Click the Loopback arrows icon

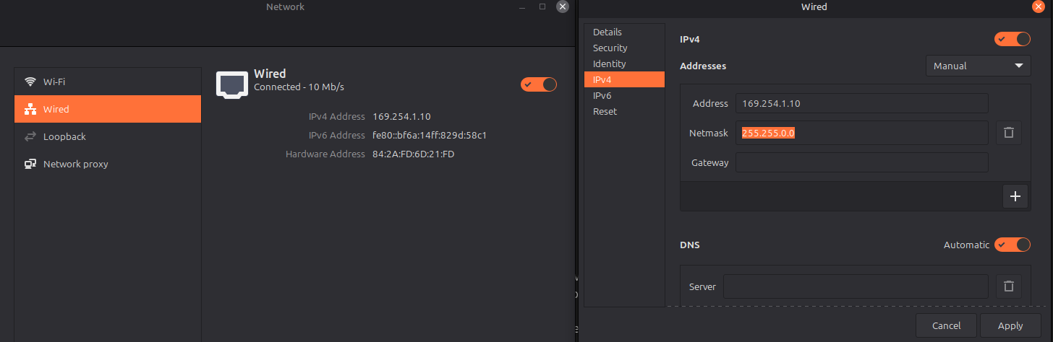(30, 136)
